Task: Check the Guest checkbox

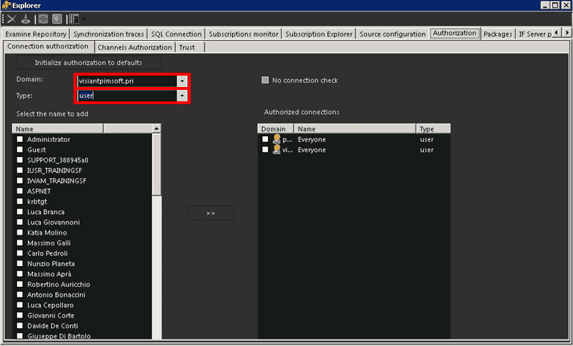Action: pos(20,149)
